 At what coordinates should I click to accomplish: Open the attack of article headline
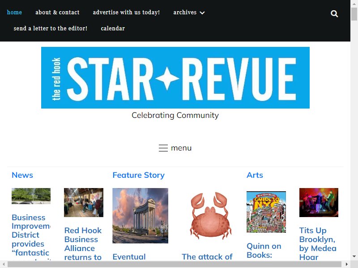(x=207, y=257)
